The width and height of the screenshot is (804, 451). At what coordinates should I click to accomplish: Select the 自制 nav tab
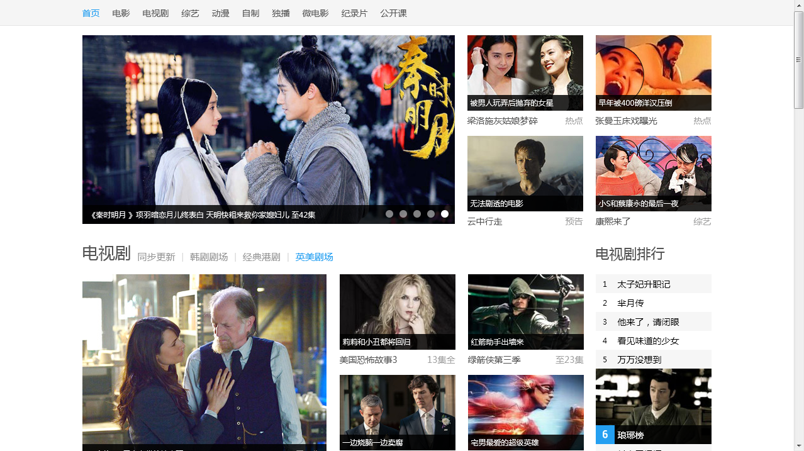[250, 13]
